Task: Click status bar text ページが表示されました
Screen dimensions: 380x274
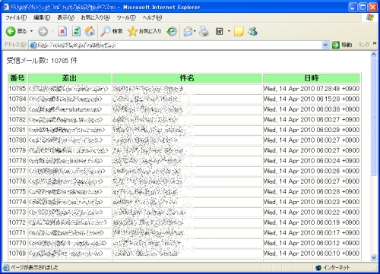Action: (x=34, y=267)
